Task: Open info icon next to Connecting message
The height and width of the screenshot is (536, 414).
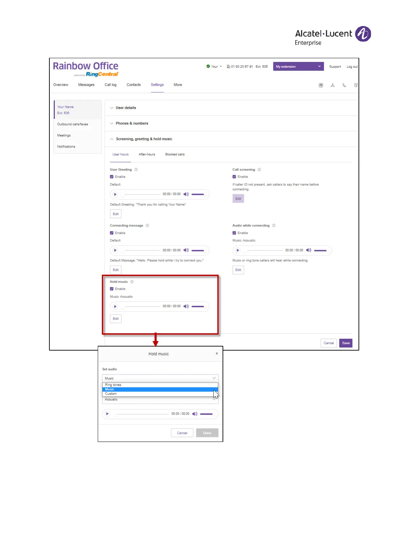Action: click(147, 225)
